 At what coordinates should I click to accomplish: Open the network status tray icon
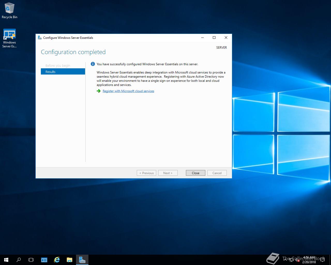click(x=291, y=260)
